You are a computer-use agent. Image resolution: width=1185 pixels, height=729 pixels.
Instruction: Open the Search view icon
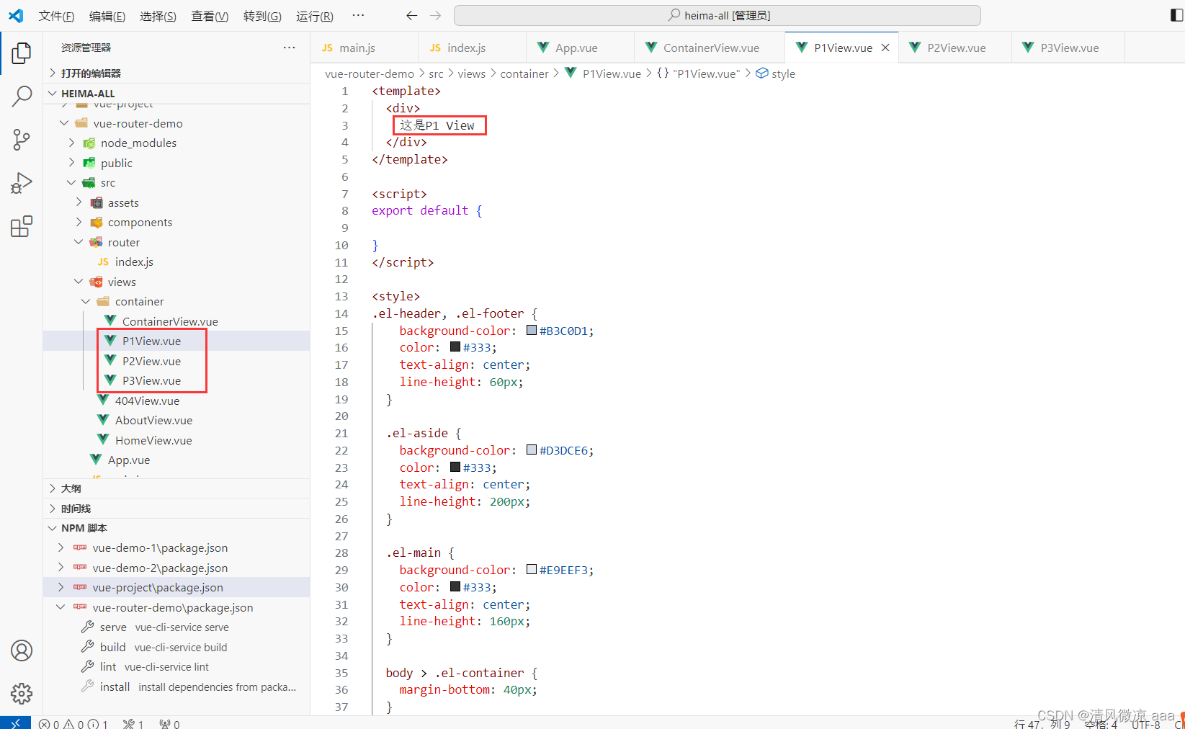tap(22, 96)
